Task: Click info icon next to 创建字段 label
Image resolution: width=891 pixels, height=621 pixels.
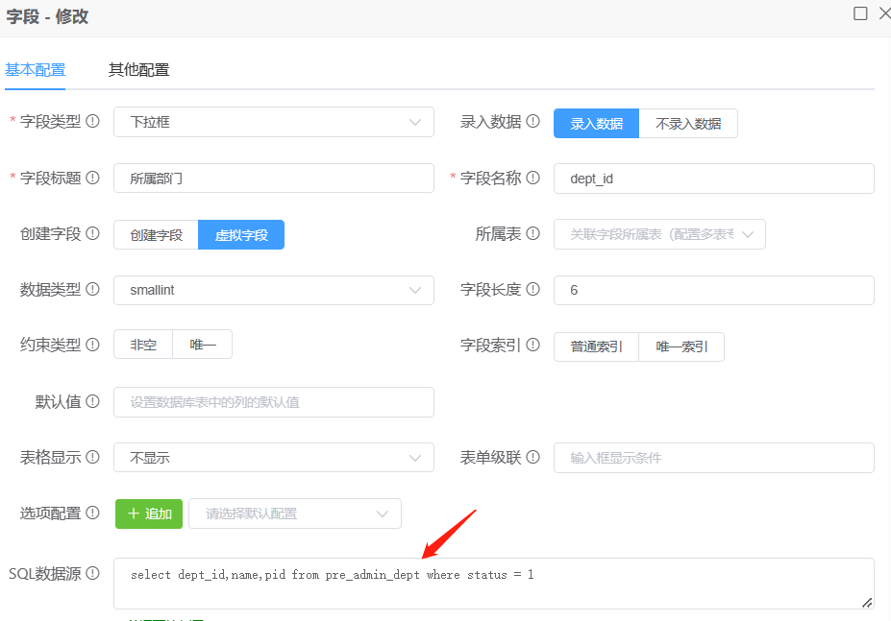Action: [x=93, y=234]
